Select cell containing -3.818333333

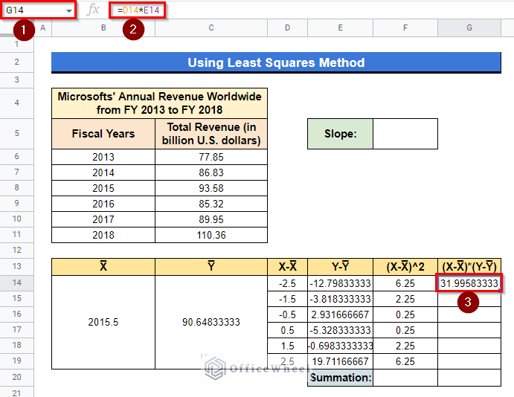pyautogui.click(x=340, y=299)
